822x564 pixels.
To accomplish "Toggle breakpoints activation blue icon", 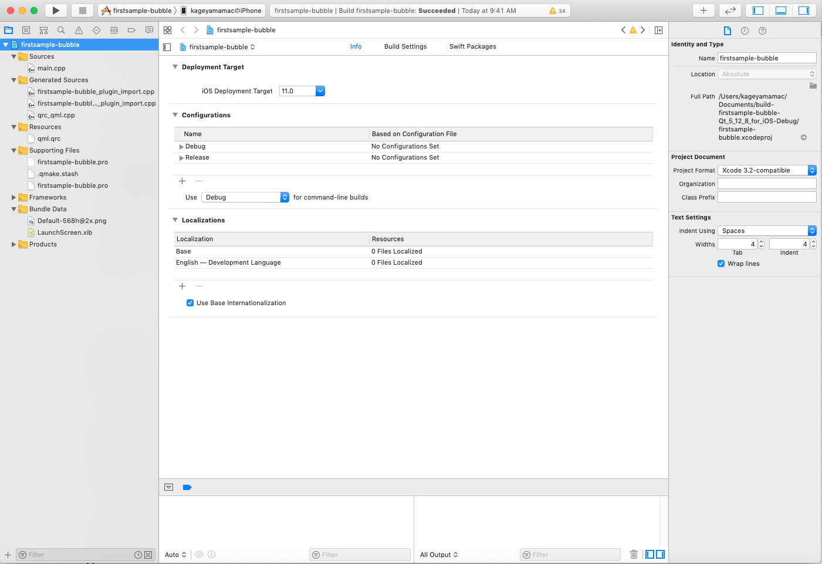I will (x=187, y=487).
